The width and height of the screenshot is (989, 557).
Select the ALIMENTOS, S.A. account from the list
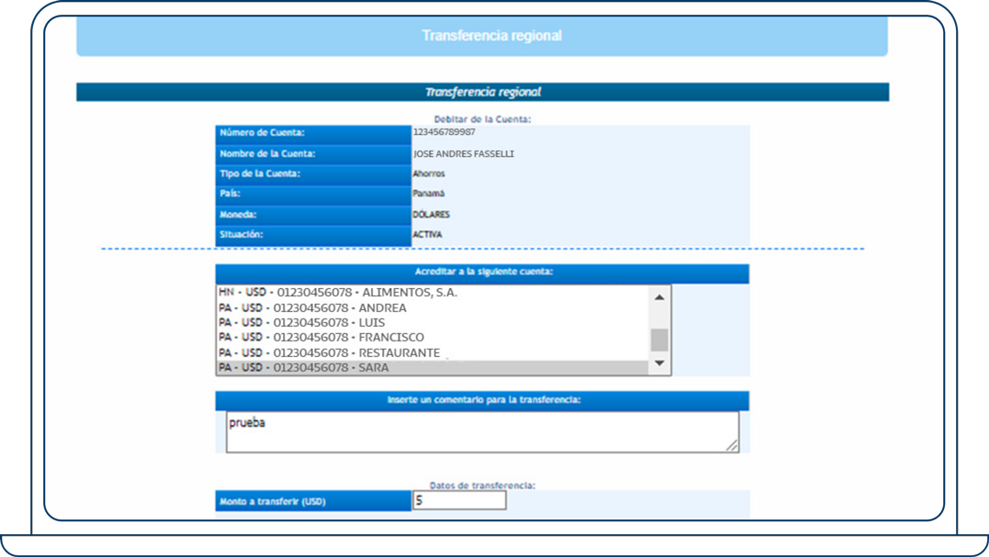[x=367, y=292]
